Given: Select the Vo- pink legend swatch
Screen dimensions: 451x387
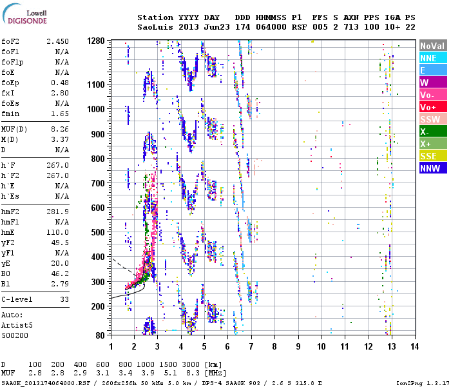Looking at the screenshot, I should (x=433, y=95).
